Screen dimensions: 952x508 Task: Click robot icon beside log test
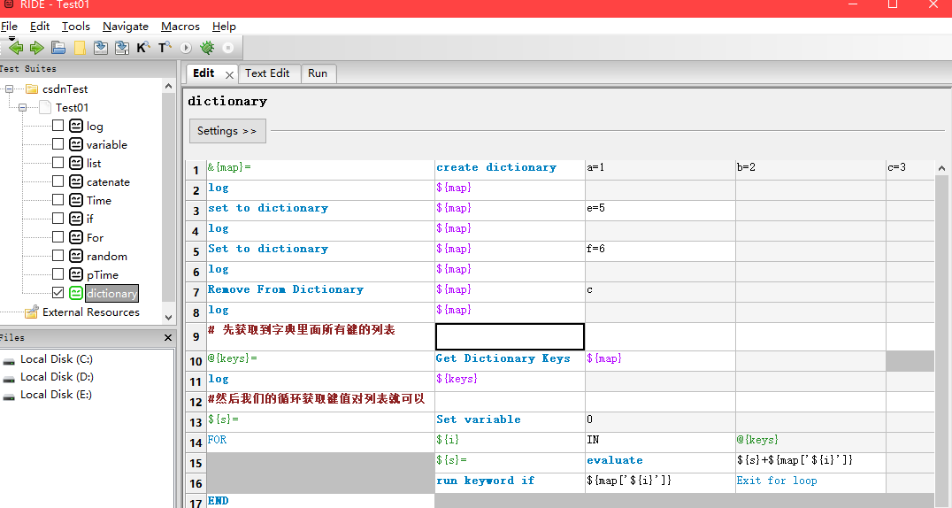[76, 126]
